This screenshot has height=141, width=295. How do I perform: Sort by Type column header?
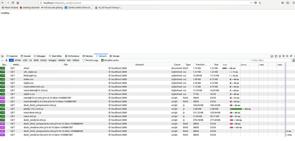click(x=188, y=65)
